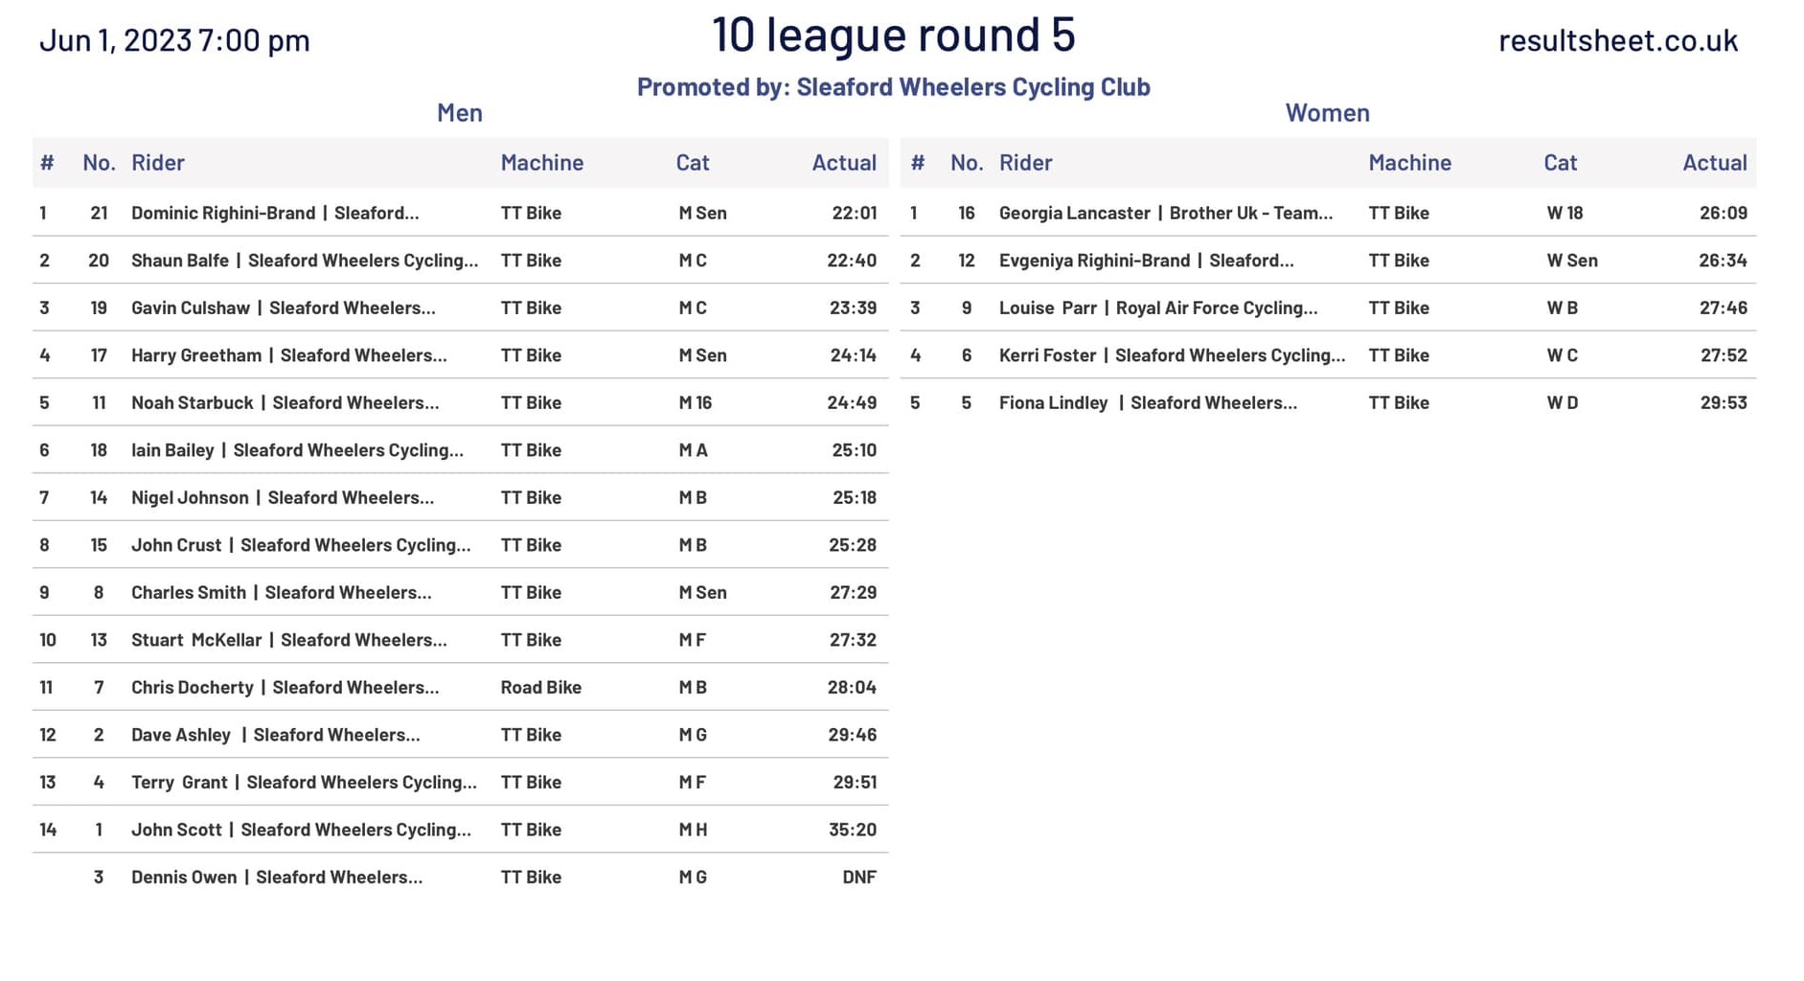
Task: Select the Women table heading
Action: (x=1327, y=113)
